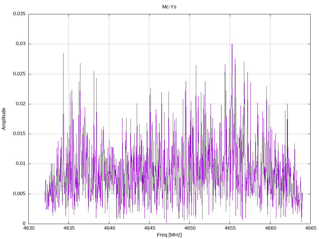Click the y-axis tick label 0.005

point(19,194)
